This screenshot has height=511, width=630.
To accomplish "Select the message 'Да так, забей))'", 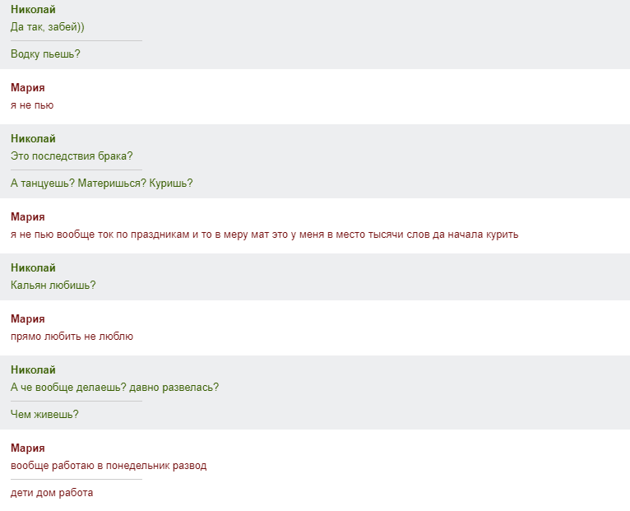I will (48, 27).
